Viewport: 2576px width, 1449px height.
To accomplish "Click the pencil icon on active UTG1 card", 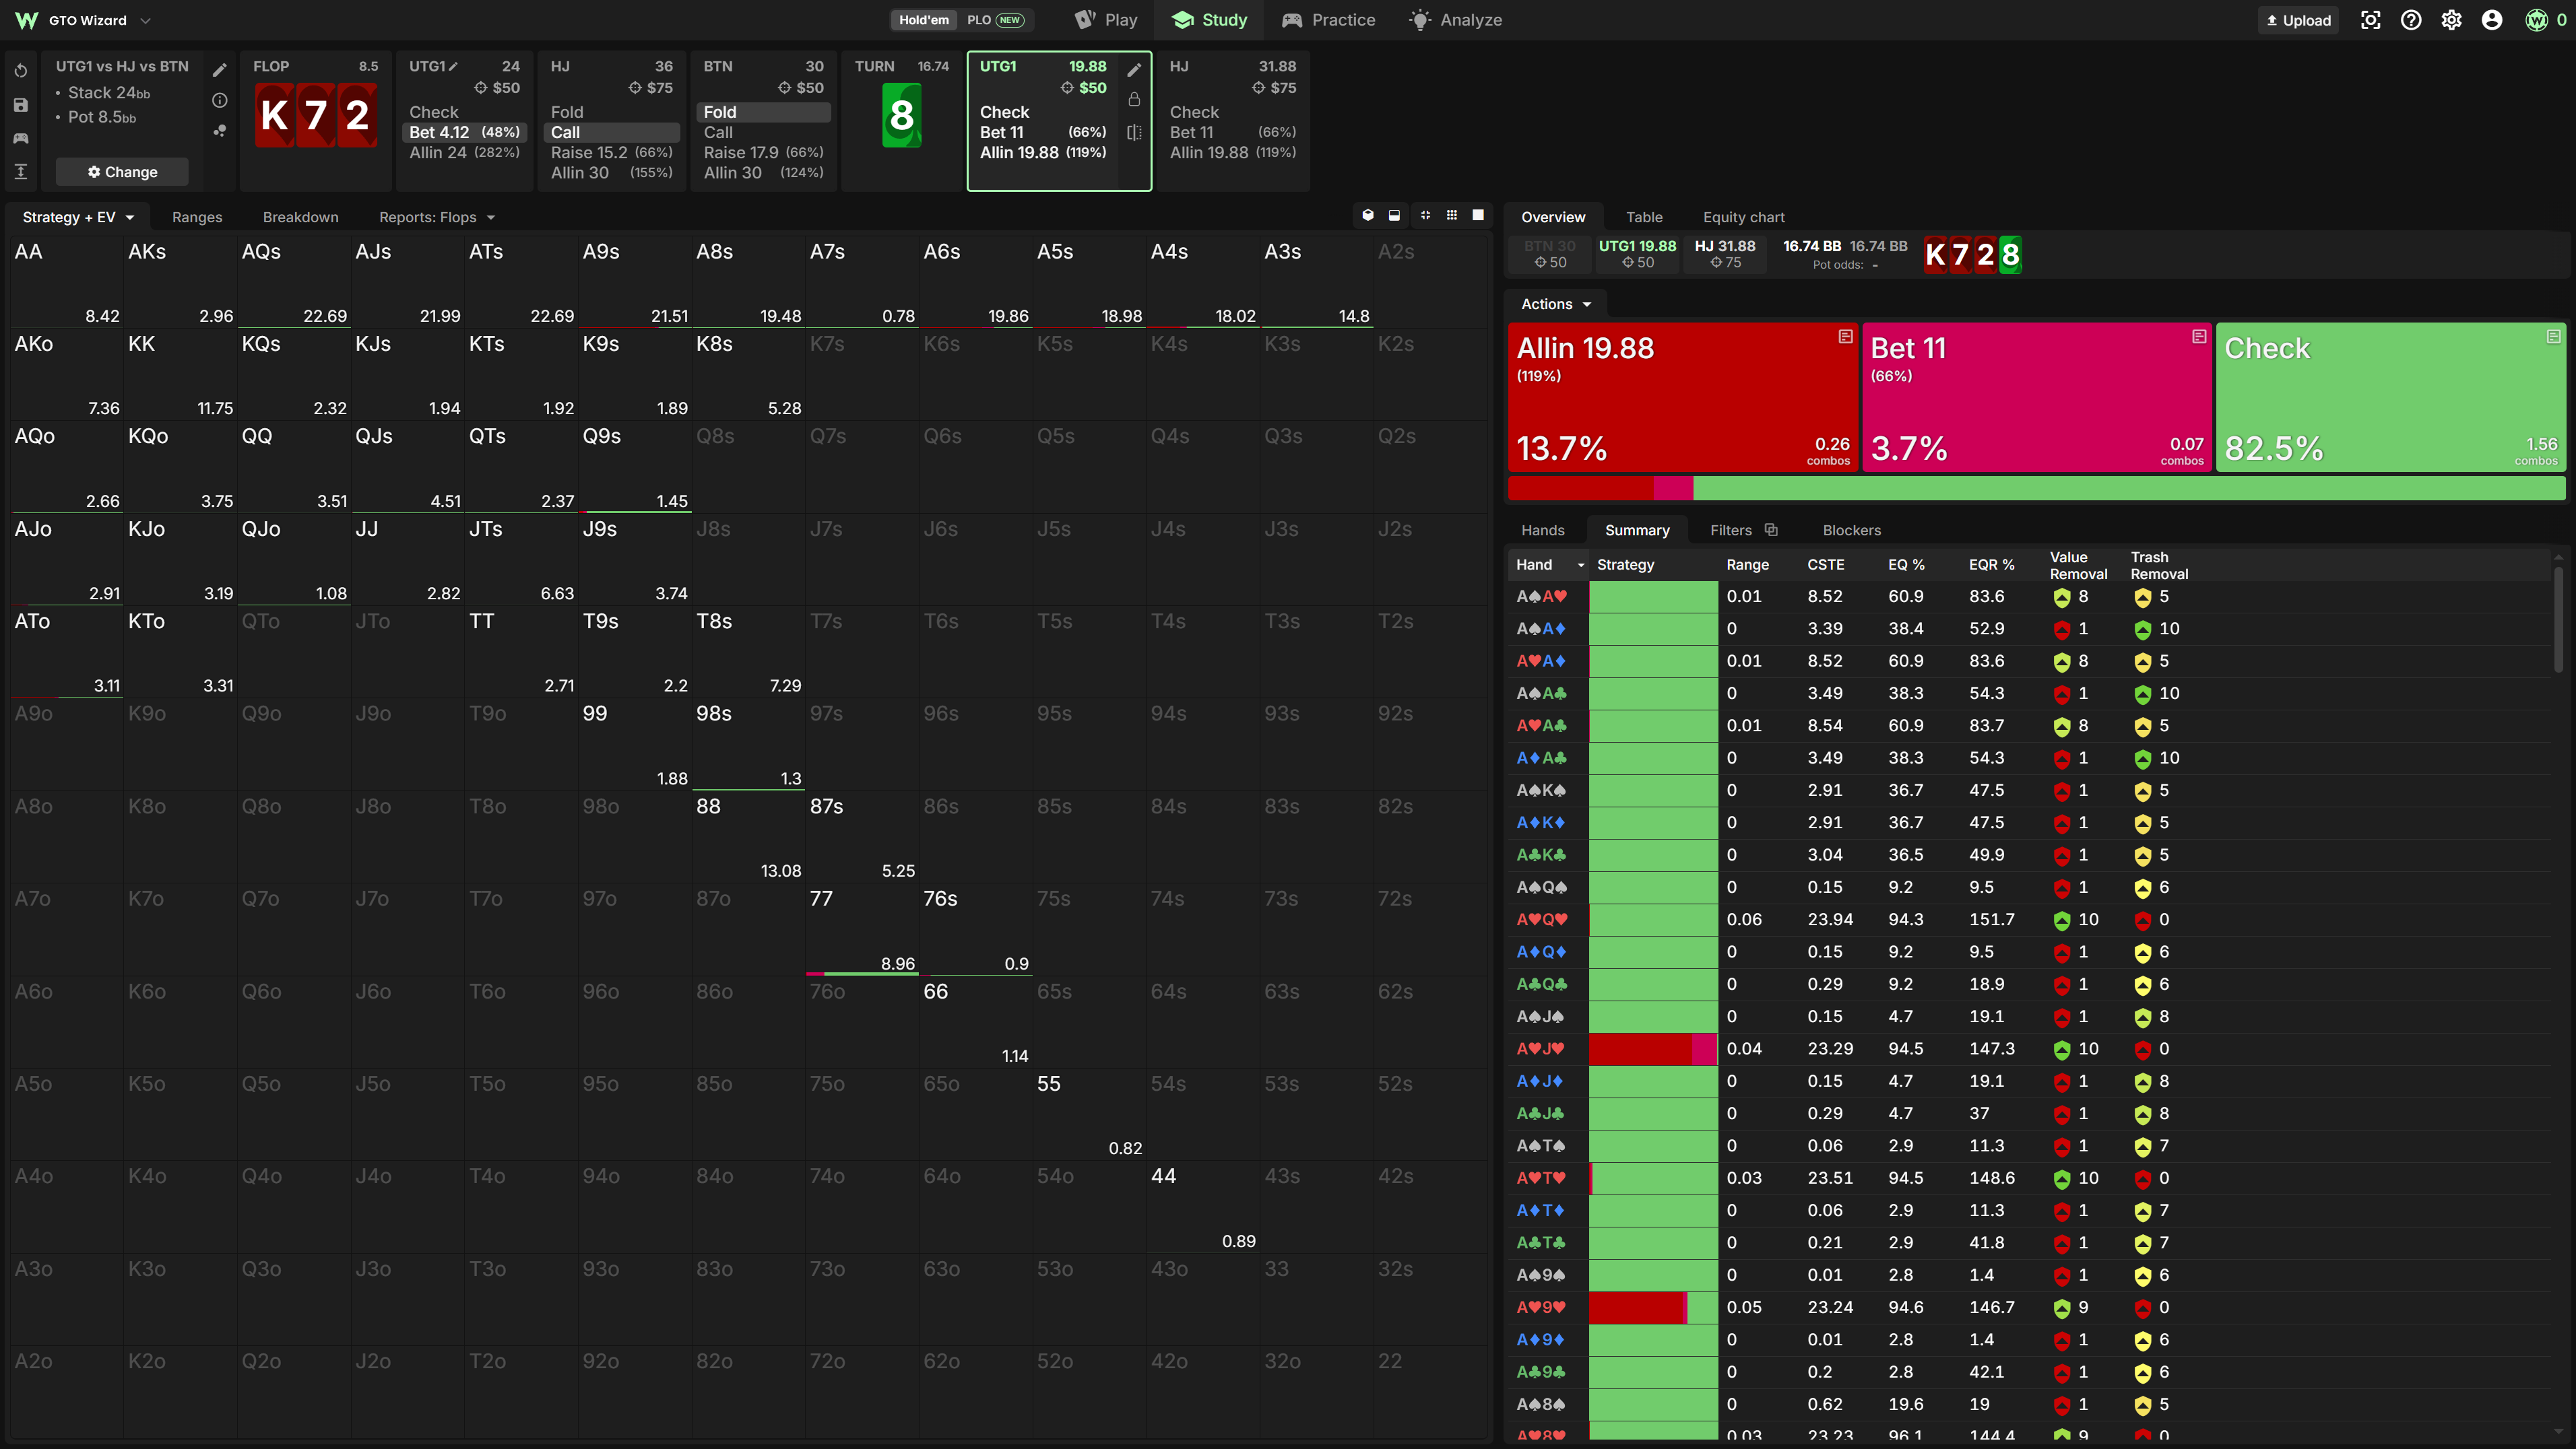I will click(1134, 70).
